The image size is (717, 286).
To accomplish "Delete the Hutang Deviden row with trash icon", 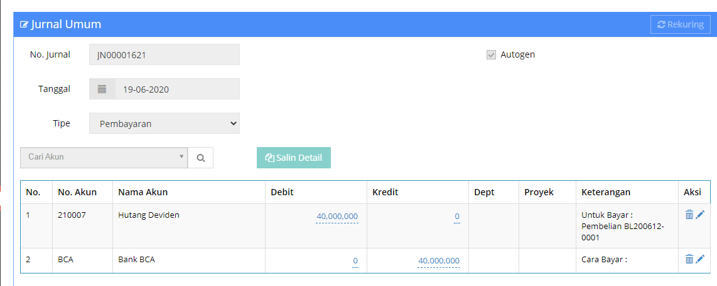I will (689, 215).
